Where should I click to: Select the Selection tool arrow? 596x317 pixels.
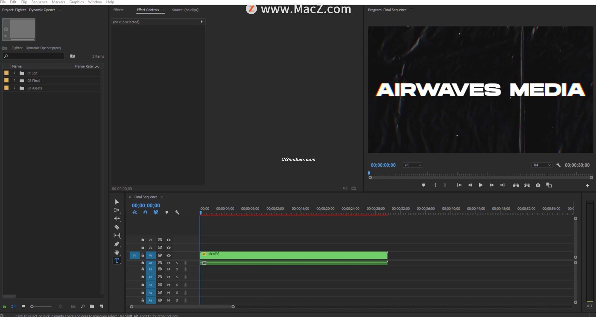[117, 202]
